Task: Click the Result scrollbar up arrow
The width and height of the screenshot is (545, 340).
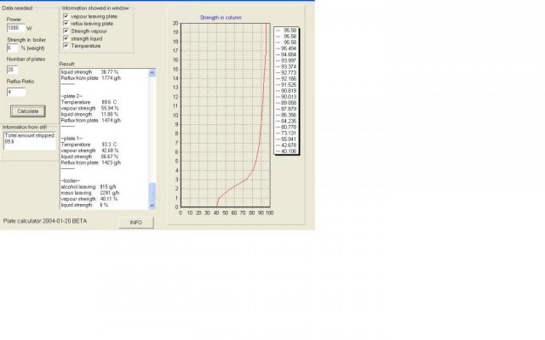Action: (152, 71)
